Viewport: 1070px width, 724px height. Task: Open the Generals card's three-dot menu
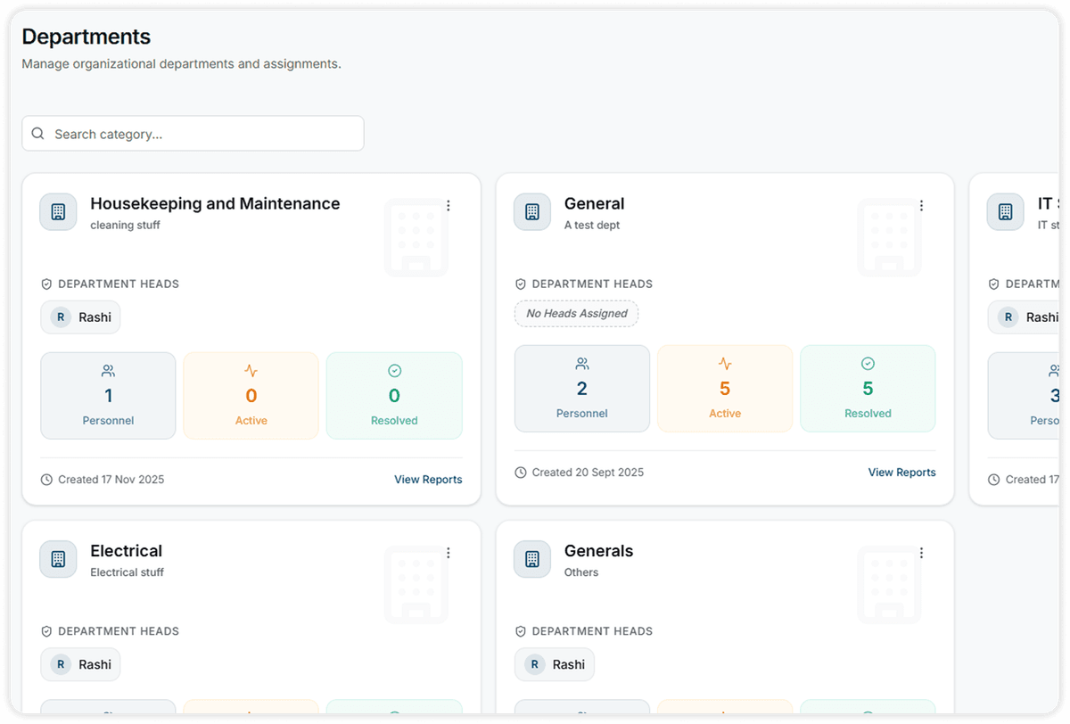tap(922, 553)
